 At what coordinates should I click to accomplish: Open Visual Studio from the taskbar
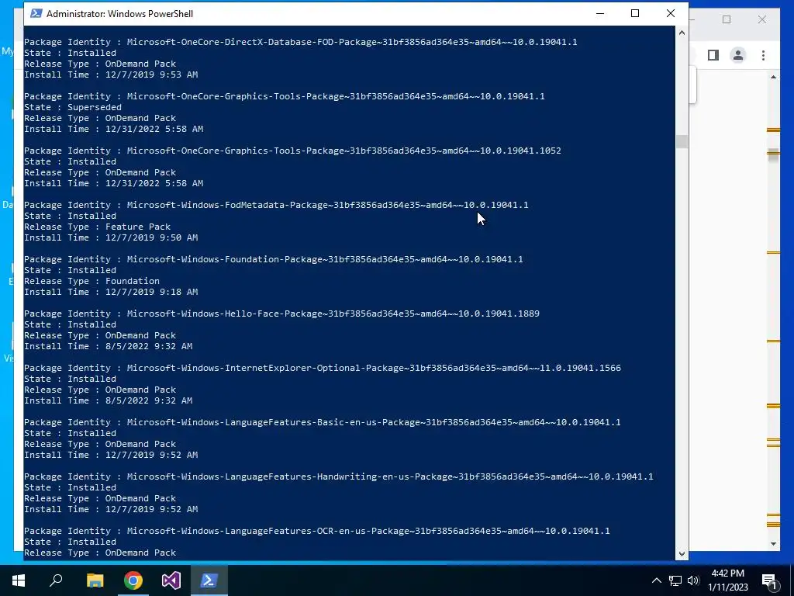point(171,580)
